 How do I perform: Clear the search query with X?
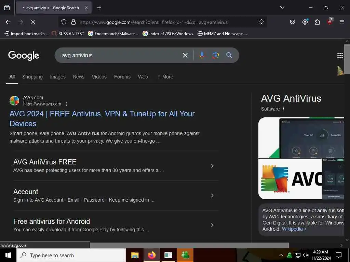tap(185, 55)
